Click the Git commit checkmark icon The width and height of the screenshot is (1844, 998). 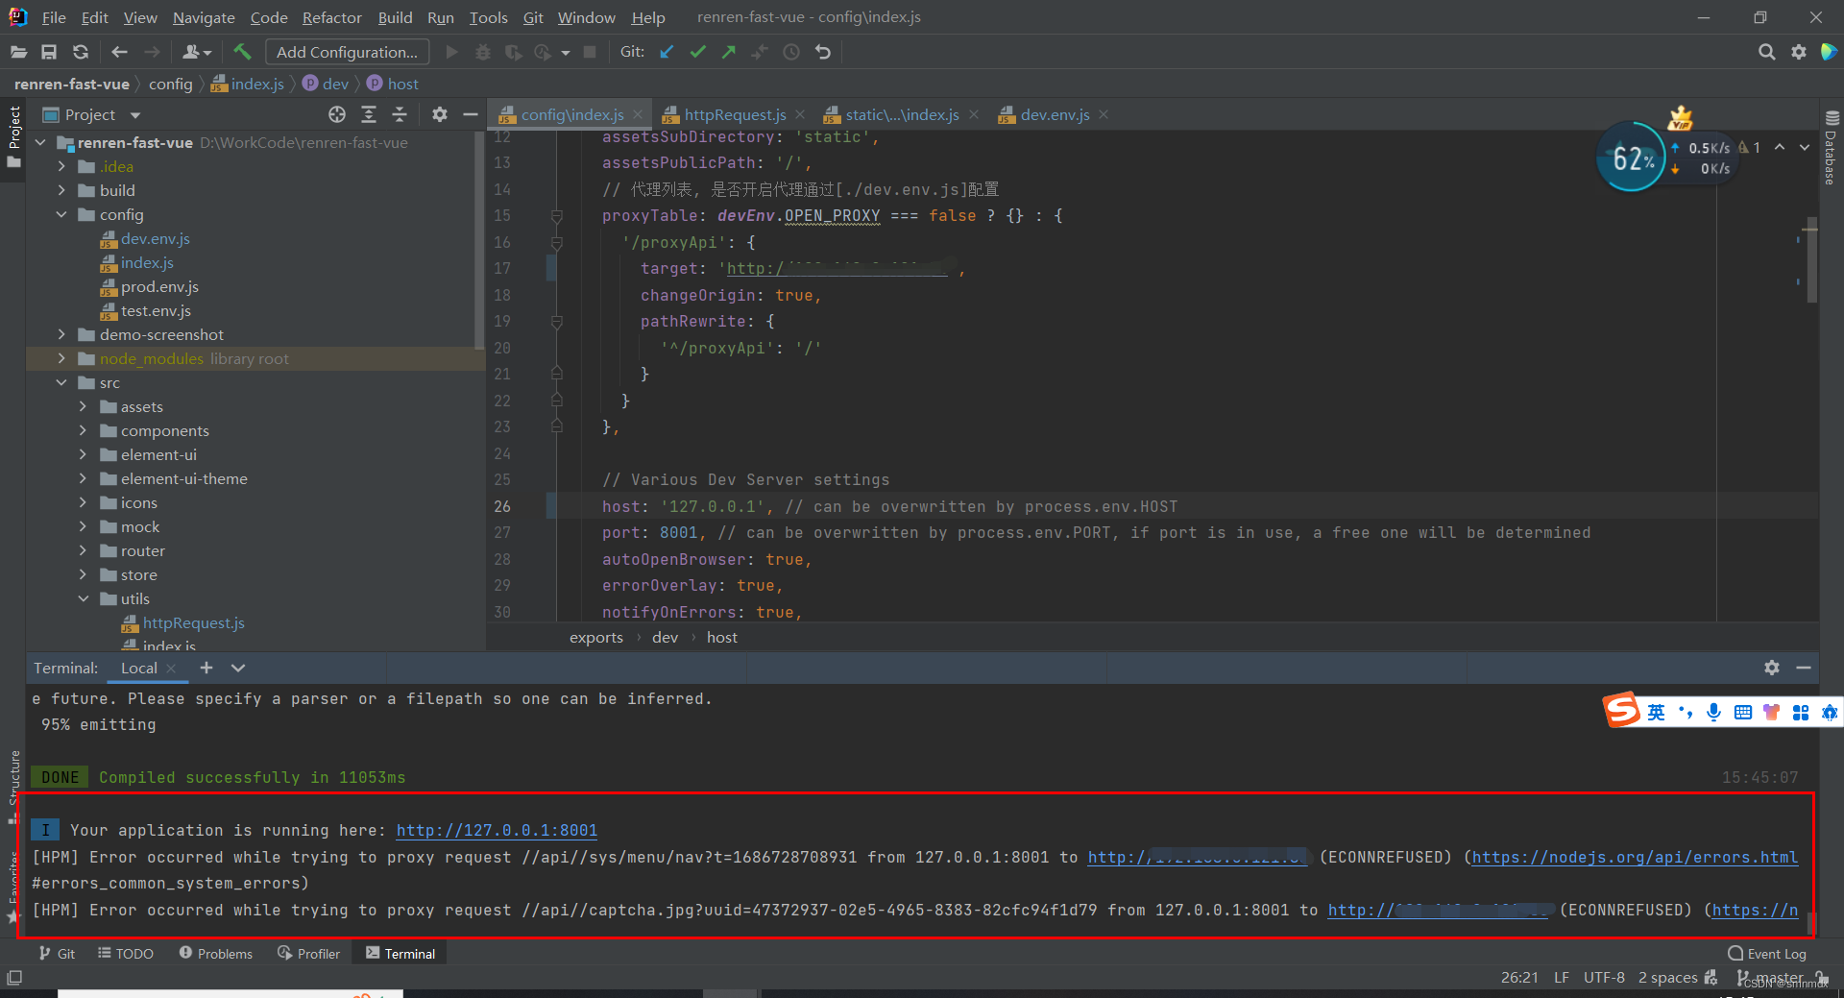(x=698, y=52)
